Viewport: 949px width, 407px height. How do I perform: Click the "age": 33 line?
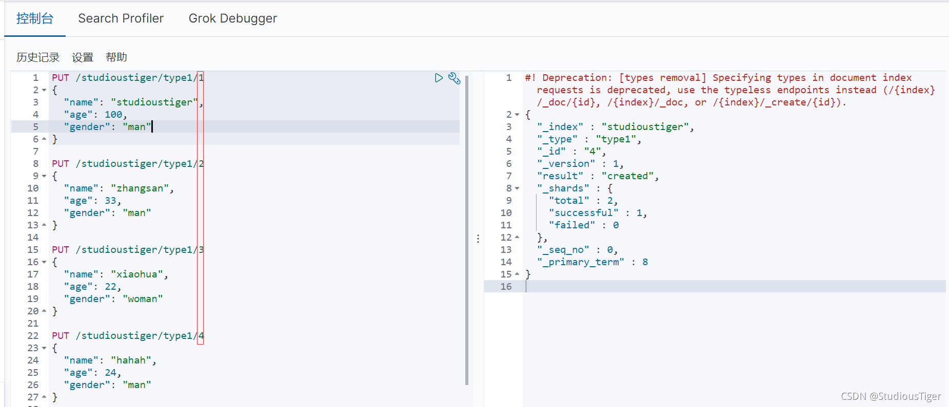92,201
